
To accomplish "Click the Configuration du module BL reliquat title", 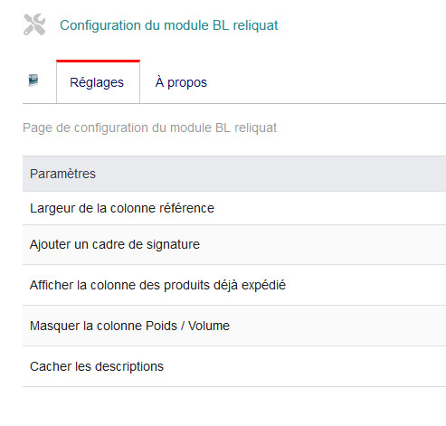I will pyautogui.click(x=169, y=25).
